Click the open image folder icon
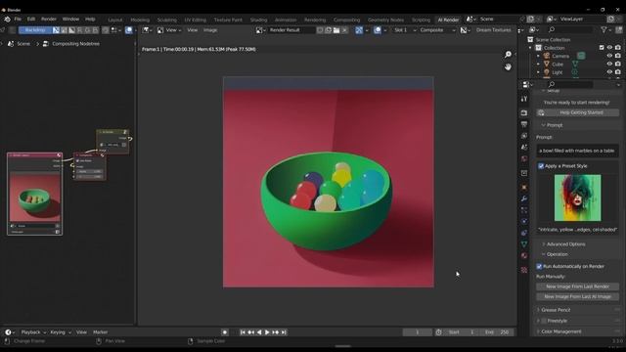This screenshot has height=352, width=626. 336,30
